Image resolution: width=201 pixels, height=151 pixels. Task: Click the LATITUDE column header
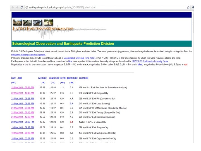[x=42, y=78]
